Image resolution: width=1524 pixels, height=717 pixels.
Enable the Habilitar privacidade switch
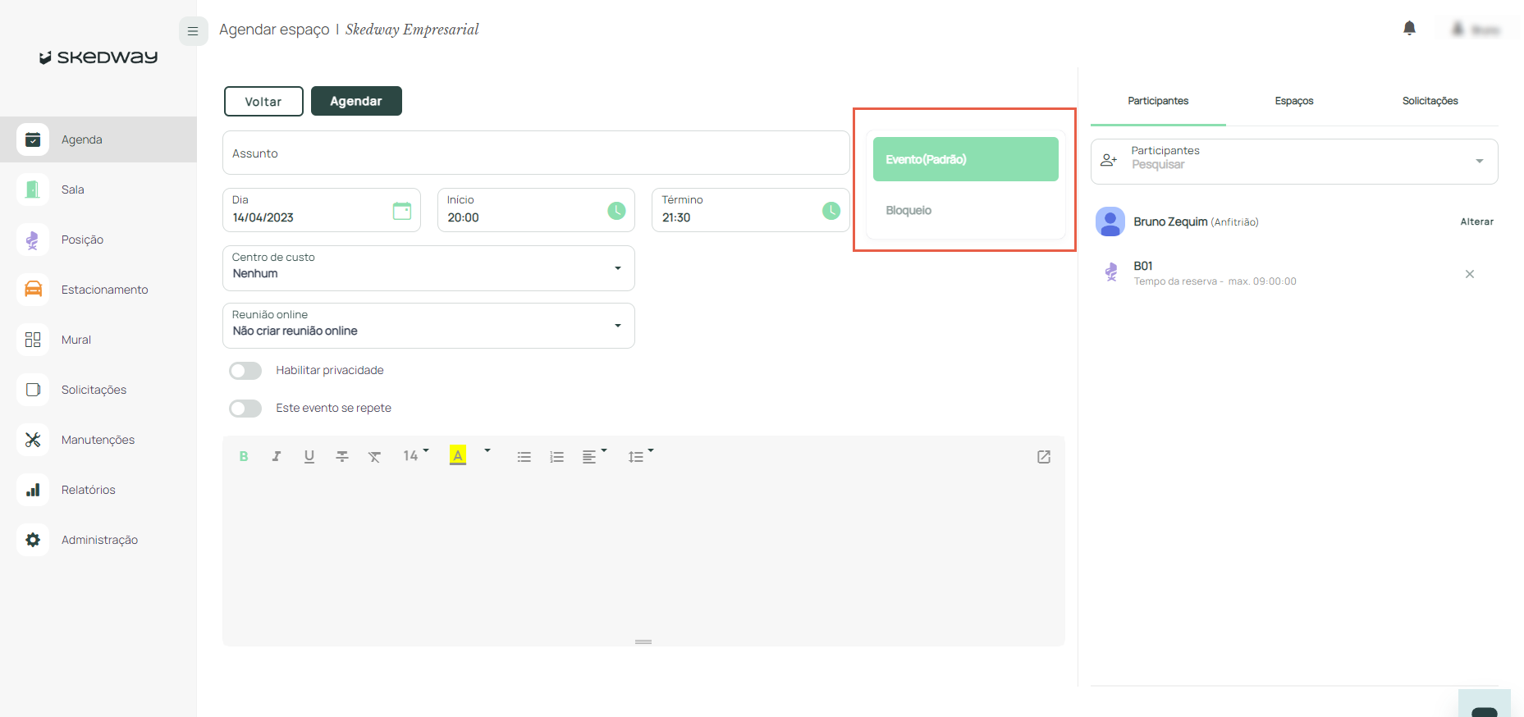pyautogui.click(x=245, y=371)
